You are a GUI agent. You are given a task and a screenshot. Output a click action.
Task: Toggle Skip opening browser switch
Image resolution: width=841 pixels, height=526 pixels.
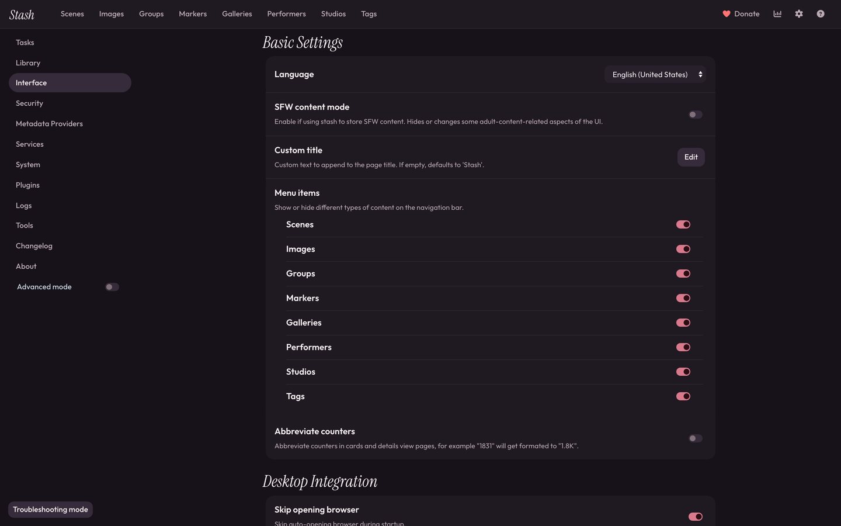[695, 517]
